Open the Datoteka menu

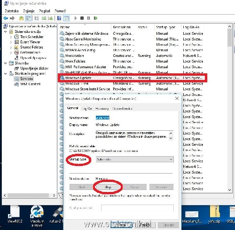point(12,11)
